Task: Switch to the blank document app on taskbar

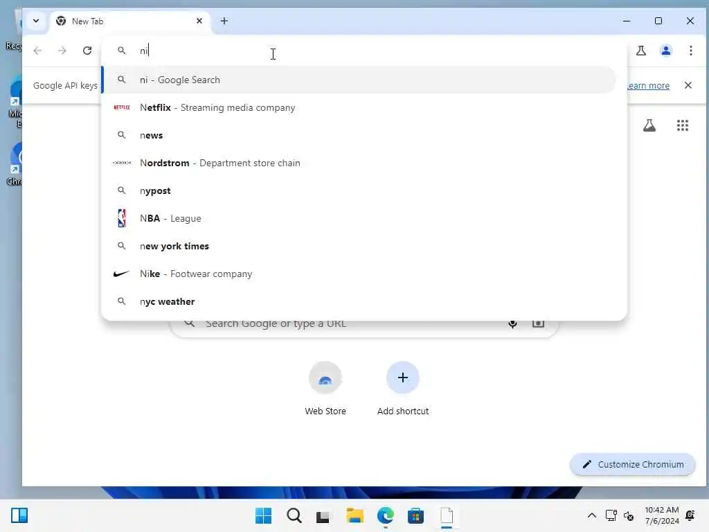Action: [447, 515]
